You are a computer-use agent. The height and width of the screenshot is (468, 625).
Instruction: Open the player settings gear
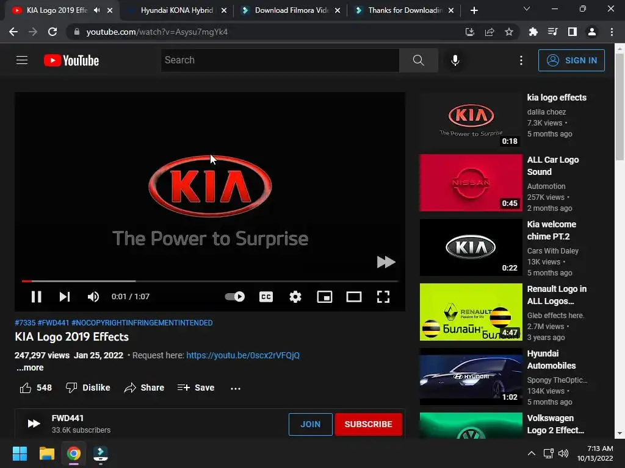[x=295, y=297]
